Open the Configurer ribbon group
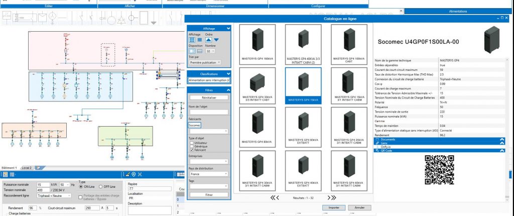The height and width of the screenshot is (216, 514). 318,6
